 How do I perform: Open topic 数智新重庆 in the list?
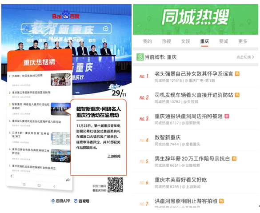pyautogui.click(x=196, y=141)
